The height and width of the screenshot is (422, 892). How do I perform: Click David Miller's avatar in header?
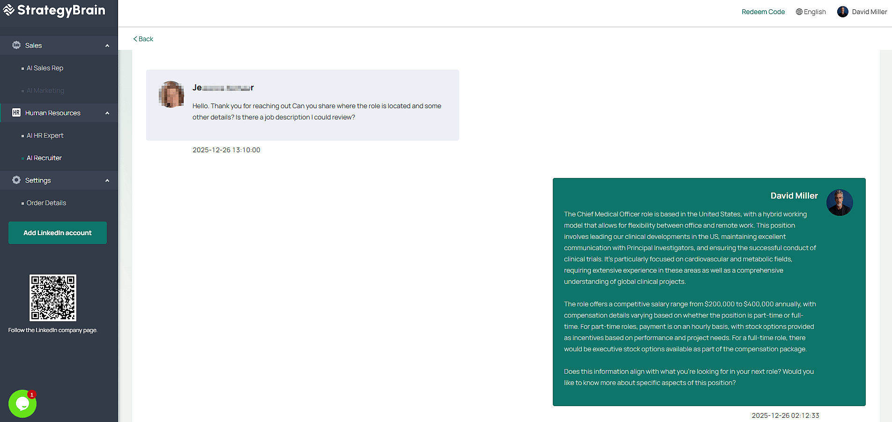[x=842, y=12]
